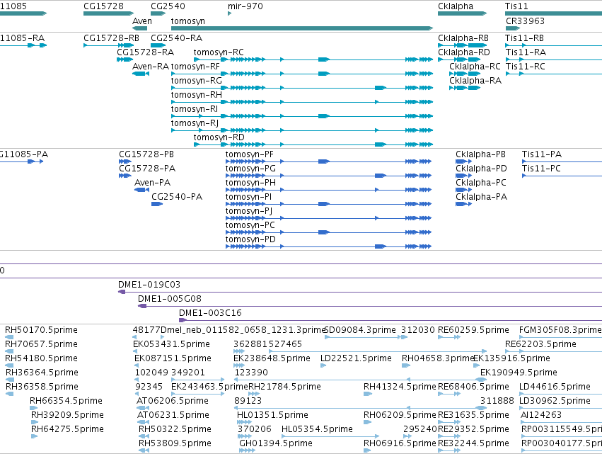Click the CG15728 gene feature

point(108,13)
